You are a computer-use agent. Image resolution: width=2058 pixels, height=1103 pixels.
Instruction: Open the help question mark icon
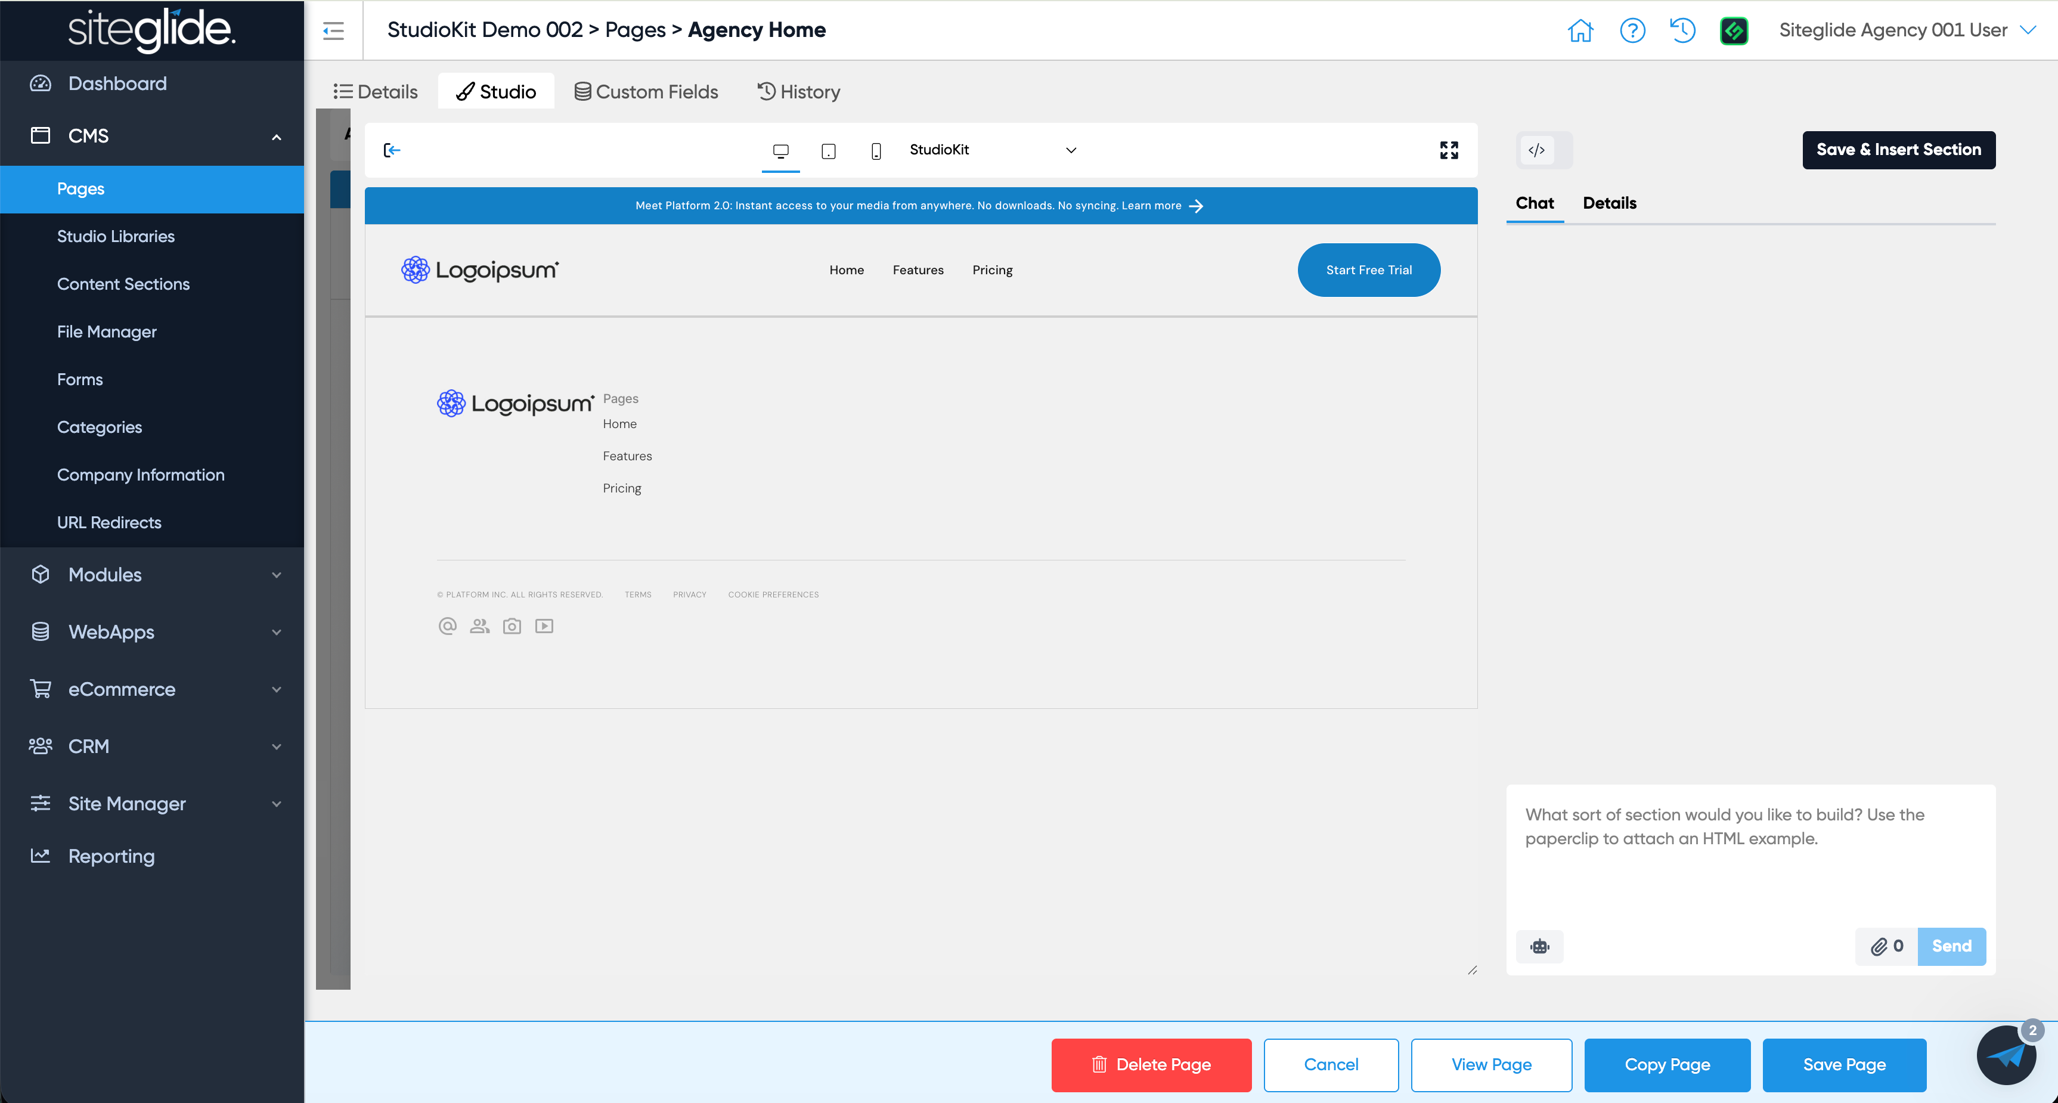point(1632,30)
